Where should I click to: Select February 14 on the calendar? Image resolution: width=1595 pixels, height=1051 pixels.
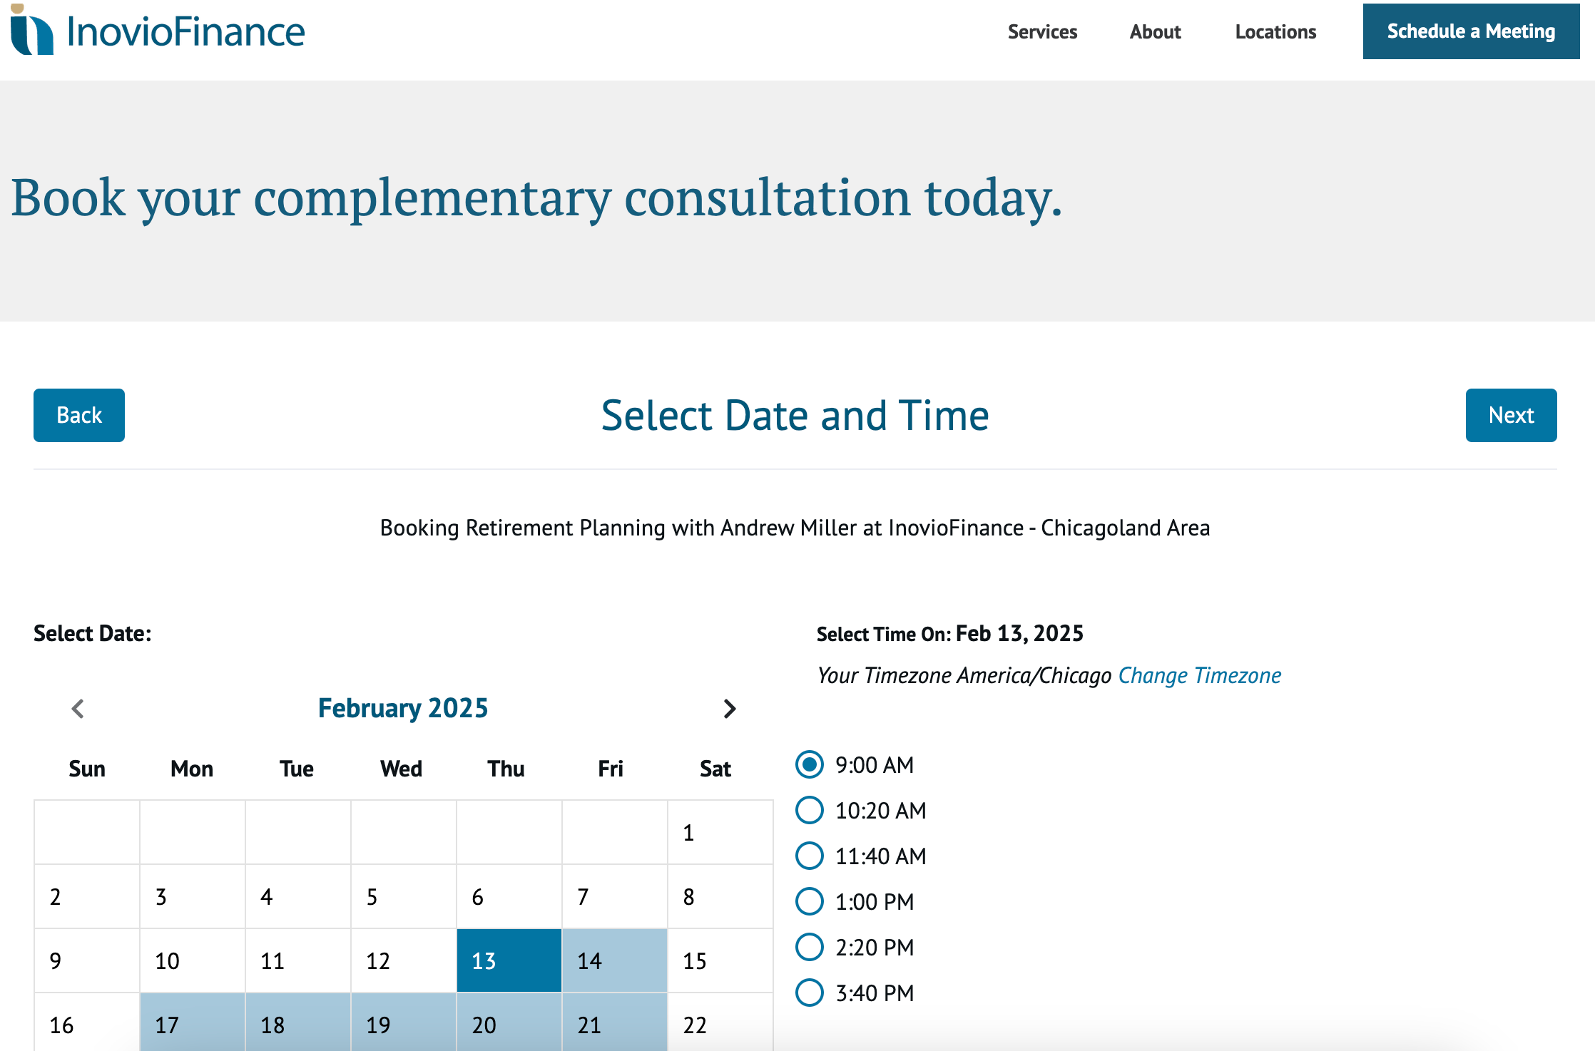tap(614, 960)
